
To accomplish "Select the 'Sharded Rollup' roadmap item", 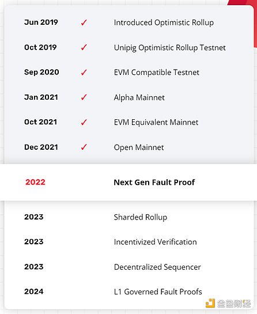I will tap(141, 217).
